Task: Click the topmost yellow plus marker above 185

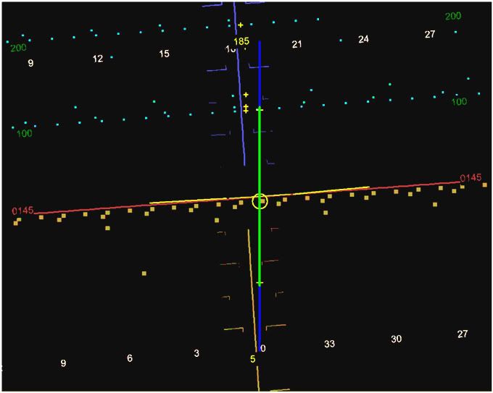Action: (x=241, y=25)
